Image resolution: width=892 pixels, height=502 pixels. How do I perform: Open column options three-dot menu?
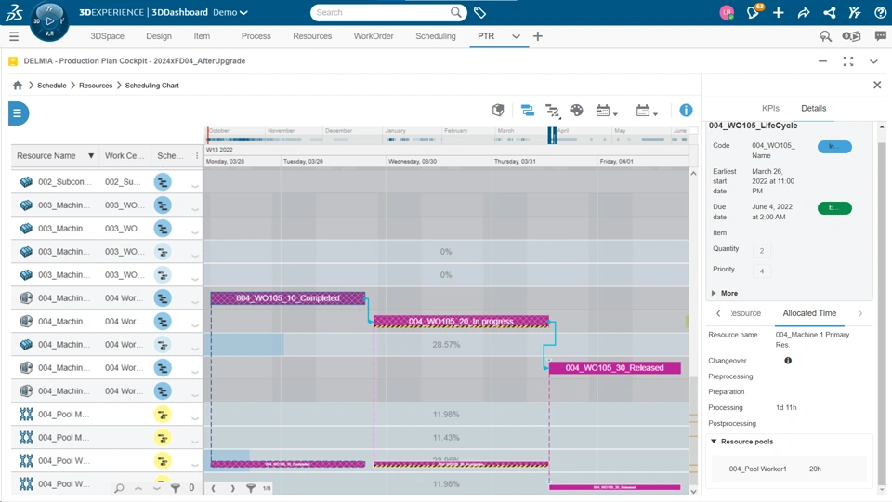(197, 155)
